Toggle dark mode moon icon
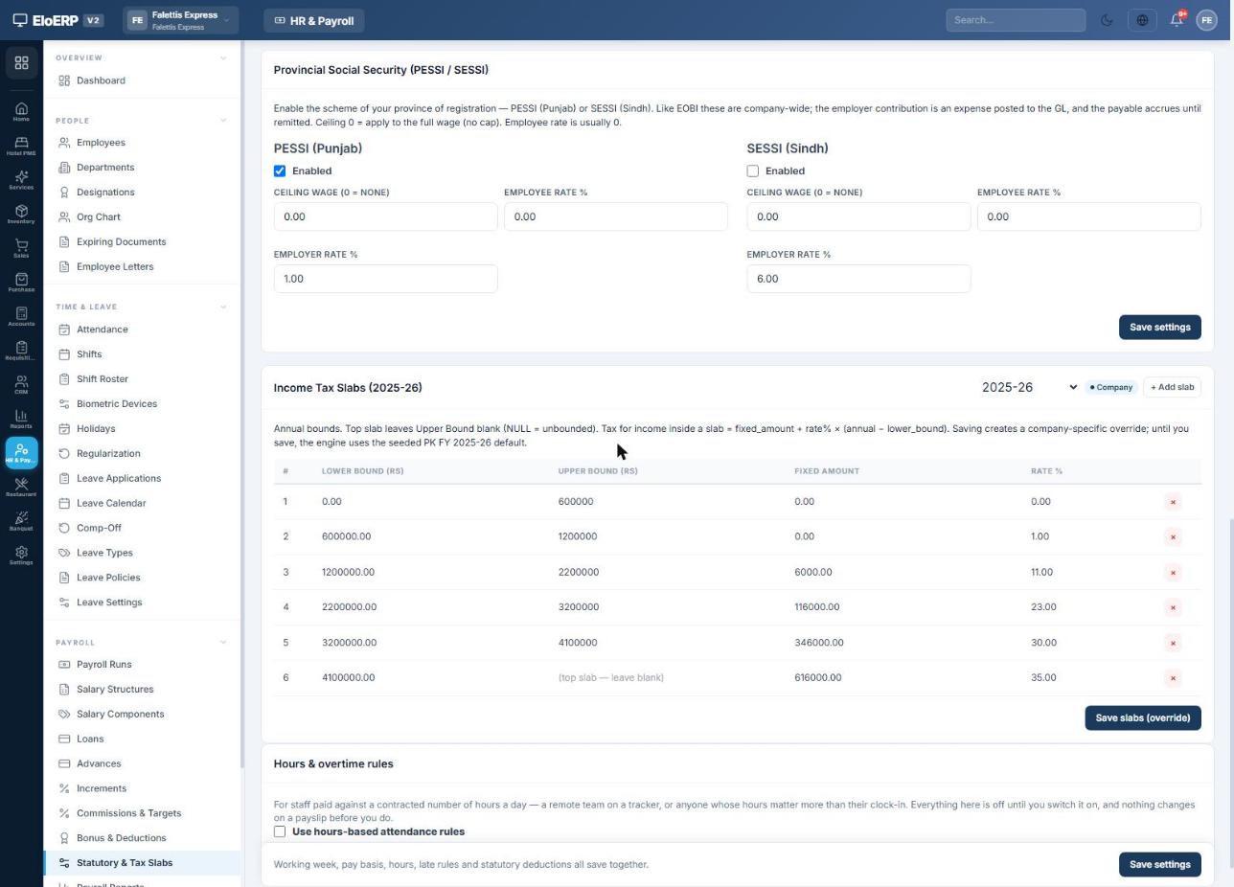Viewport: 1234px width, 887px height. pos(1107,20)
